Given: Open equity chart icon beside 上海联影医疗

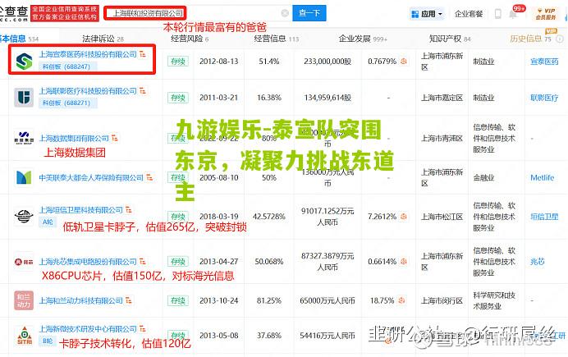Looking at the screenshot, I should point(143,91).
